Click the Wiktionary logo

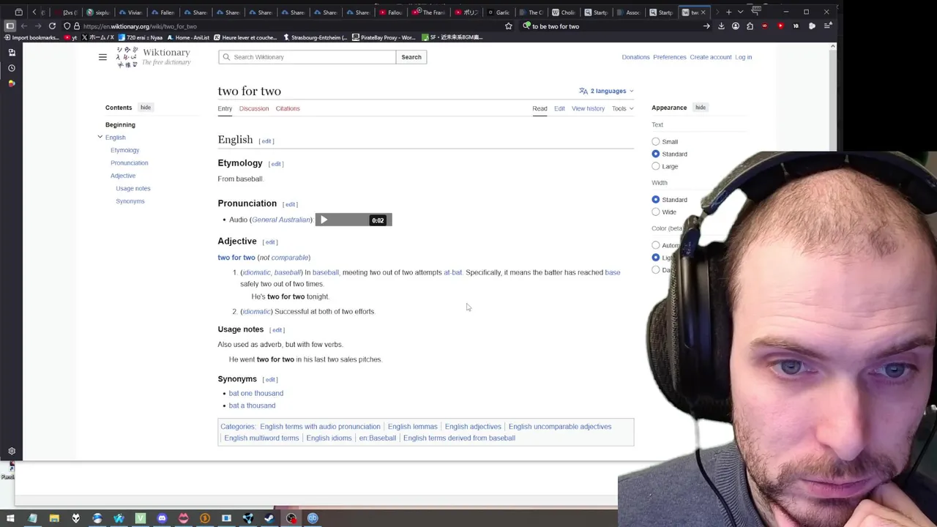pyautogui.click(x=153, y=57)
